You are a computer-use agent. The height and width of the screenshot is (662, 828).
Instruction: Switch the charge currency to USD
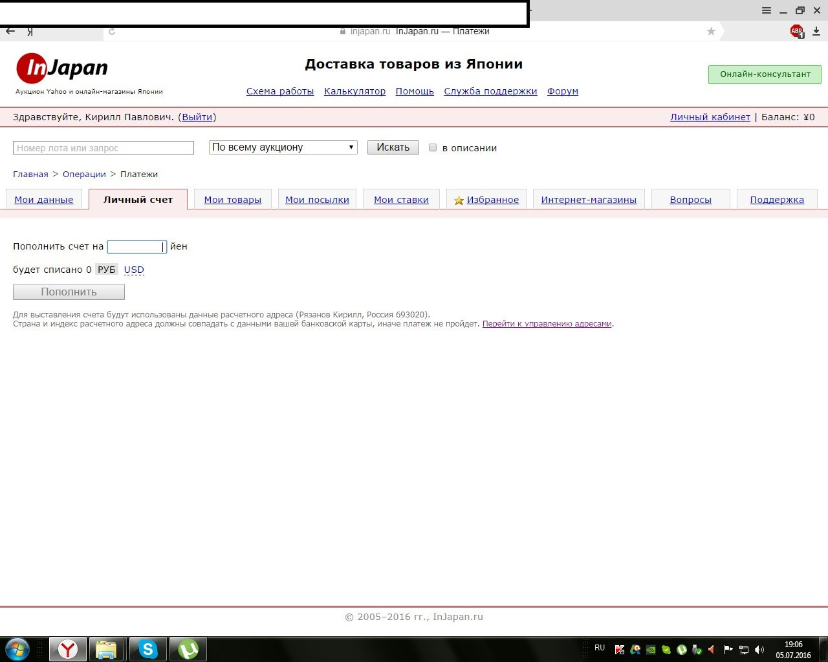click(134, 270)
